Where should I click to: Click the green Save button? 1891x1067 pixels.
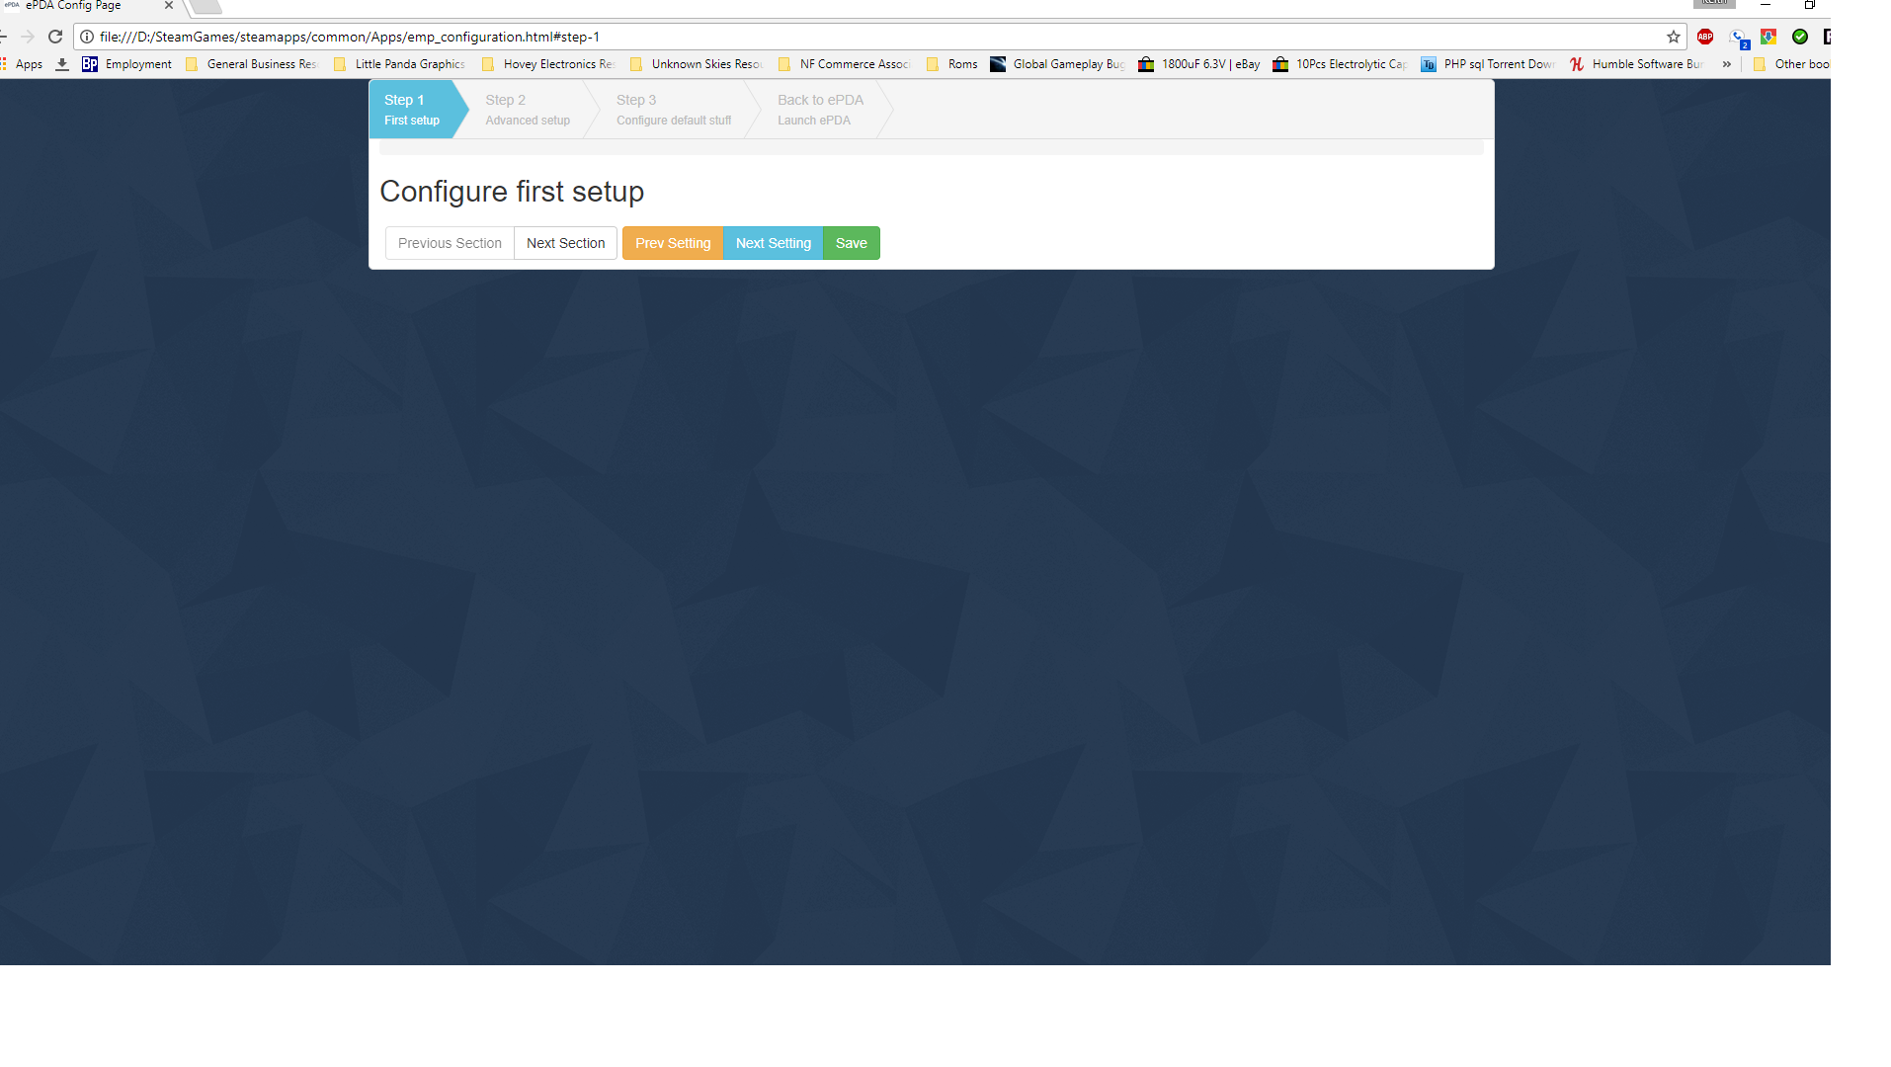(x=851, y=243)
